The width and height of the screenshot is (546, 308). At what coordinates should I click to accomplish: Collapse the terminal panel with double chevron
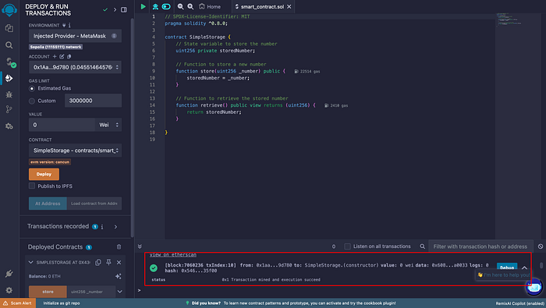pyautogui.click(x=140, y=246)
